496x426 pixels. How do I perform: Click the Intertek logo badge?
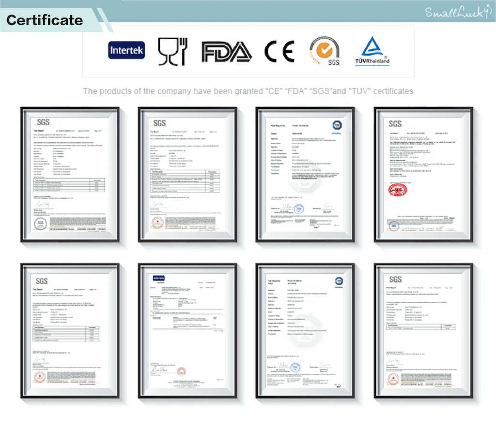[x=126, y=50]
